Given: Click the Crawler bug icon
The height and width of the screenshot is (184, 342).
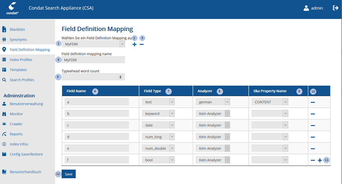Looking at the screenshot, I should 4,124.
